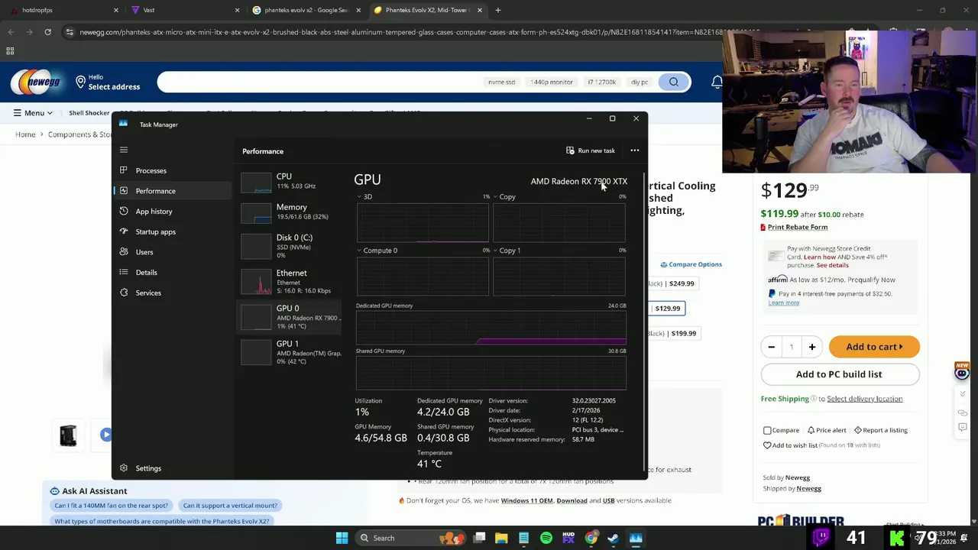This screenshot has width=978, height=550.
Task: Open Shell Shocker link
Action: (x=89, y=113)
